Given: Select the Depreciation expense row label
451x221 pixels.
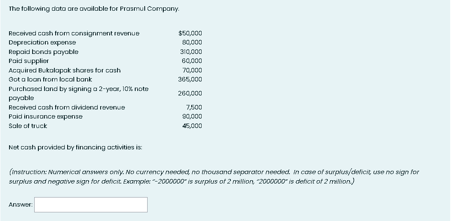Looking at the screenshot, I should (42, 42).
